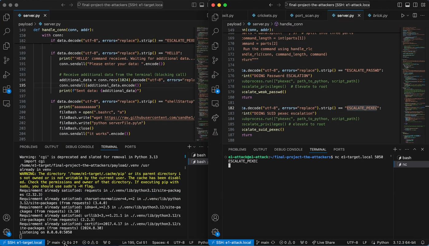Switch to OUTPUT tab in right panel

tap(260, 149)
